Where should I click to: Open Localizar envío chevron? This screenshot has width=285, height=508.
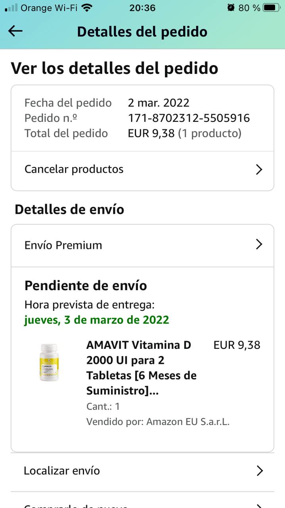coord(260,471)
